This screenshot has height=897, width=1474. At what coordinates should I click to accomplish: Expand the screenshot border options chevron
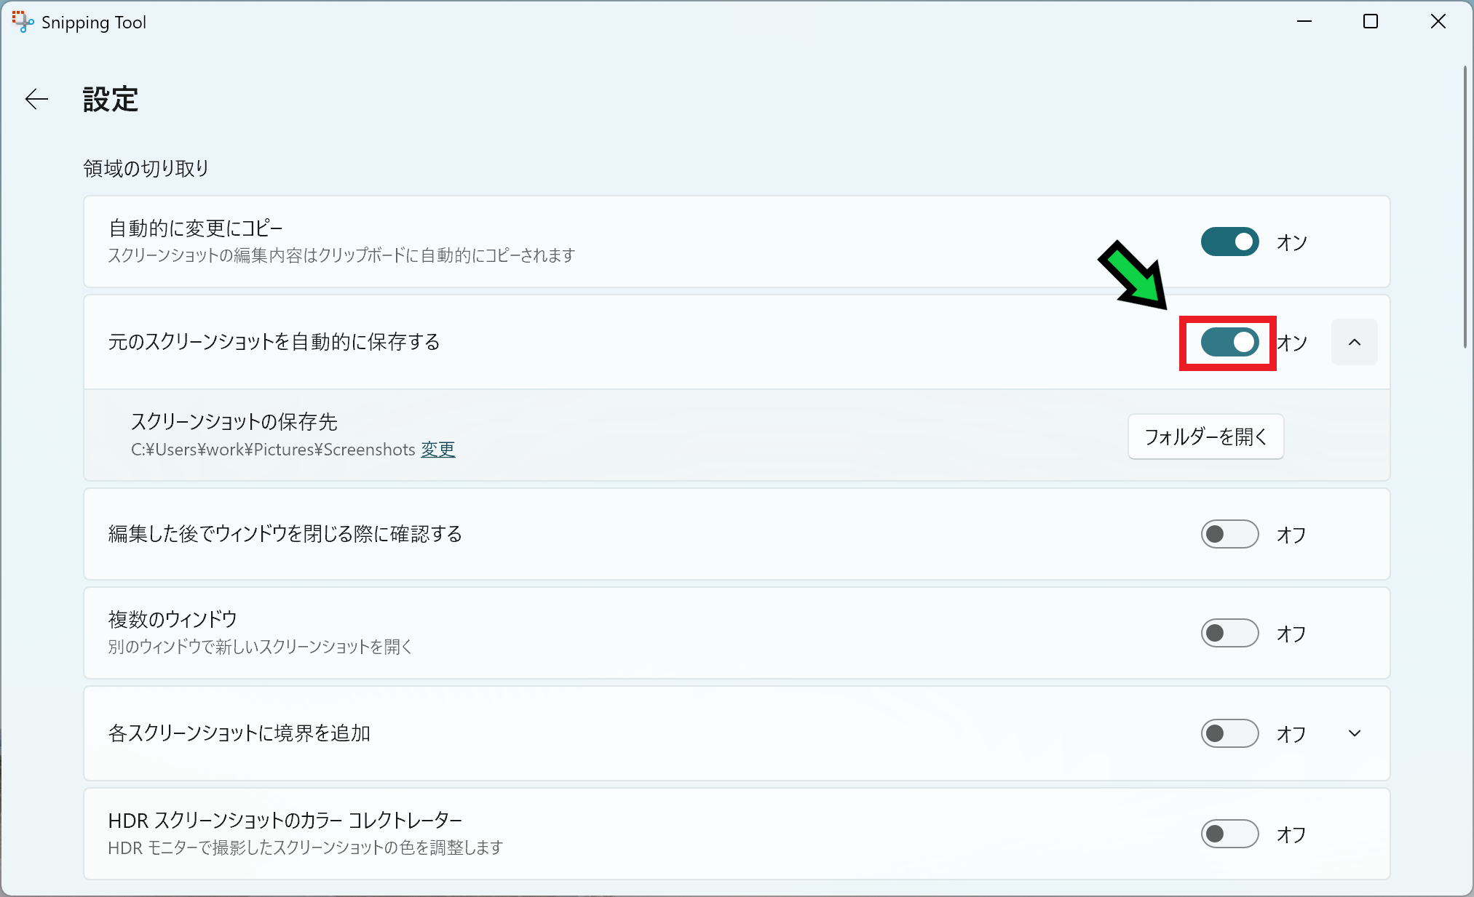tap(1354, 733)
